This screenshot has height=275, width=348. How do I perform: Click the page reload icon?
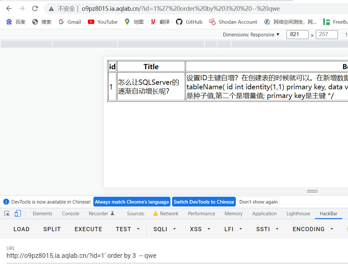coord(35,9)
